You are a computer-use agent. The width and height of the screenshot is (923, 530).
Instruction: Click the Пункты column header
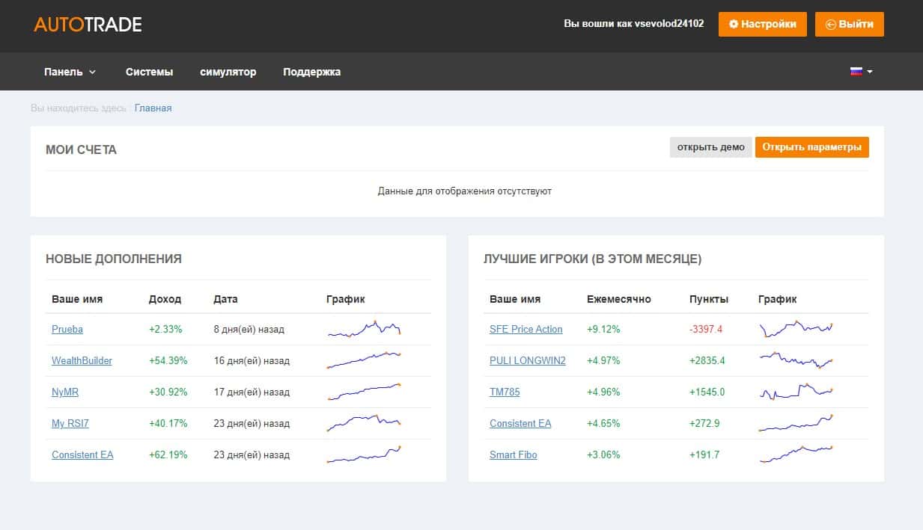[x=709, y=299]
